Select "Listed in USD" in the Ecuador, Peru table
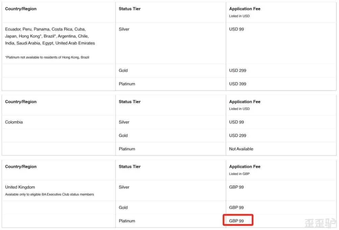Image resolution: width=339 pixels, height=230 pixels. point(239,16)
